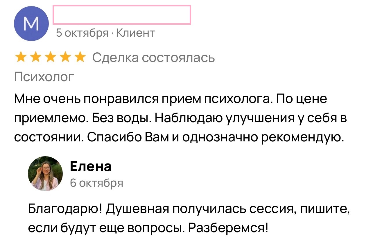Click the "Сделка состоялась" status text

click(154, 58)
